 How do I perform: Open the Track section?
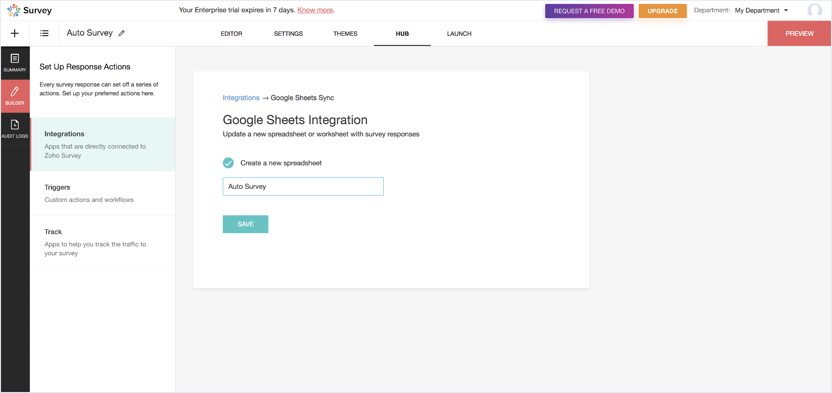pos(103,242)
